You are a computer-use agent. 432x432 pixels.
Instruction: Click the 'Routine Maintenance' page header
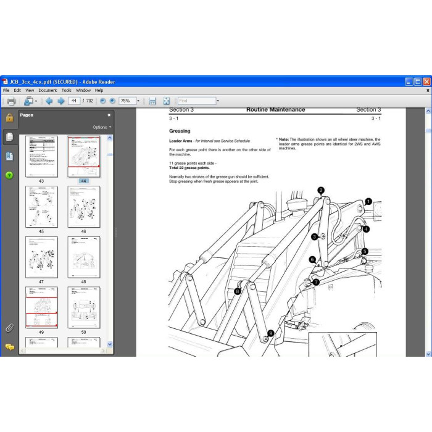(275, 110)
